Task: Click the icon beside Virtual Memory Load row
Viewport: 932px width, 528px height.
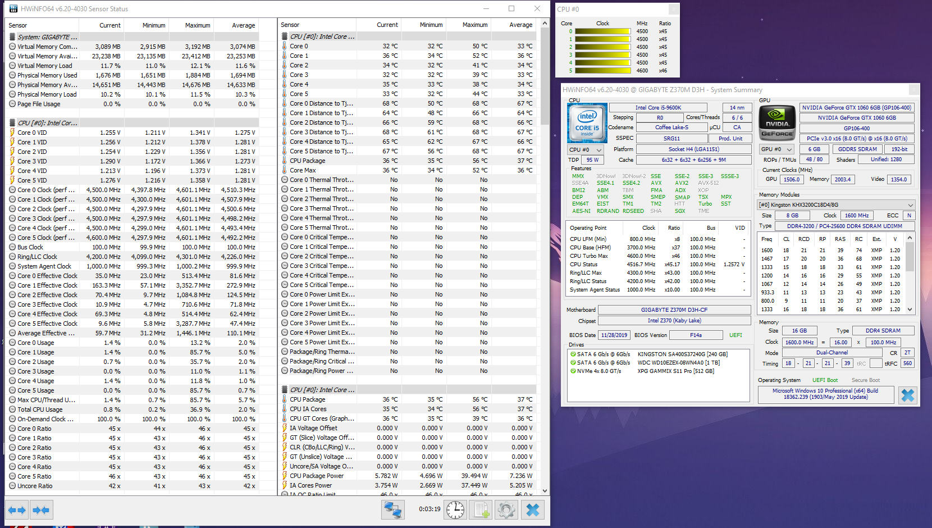Action: (12, 66)
